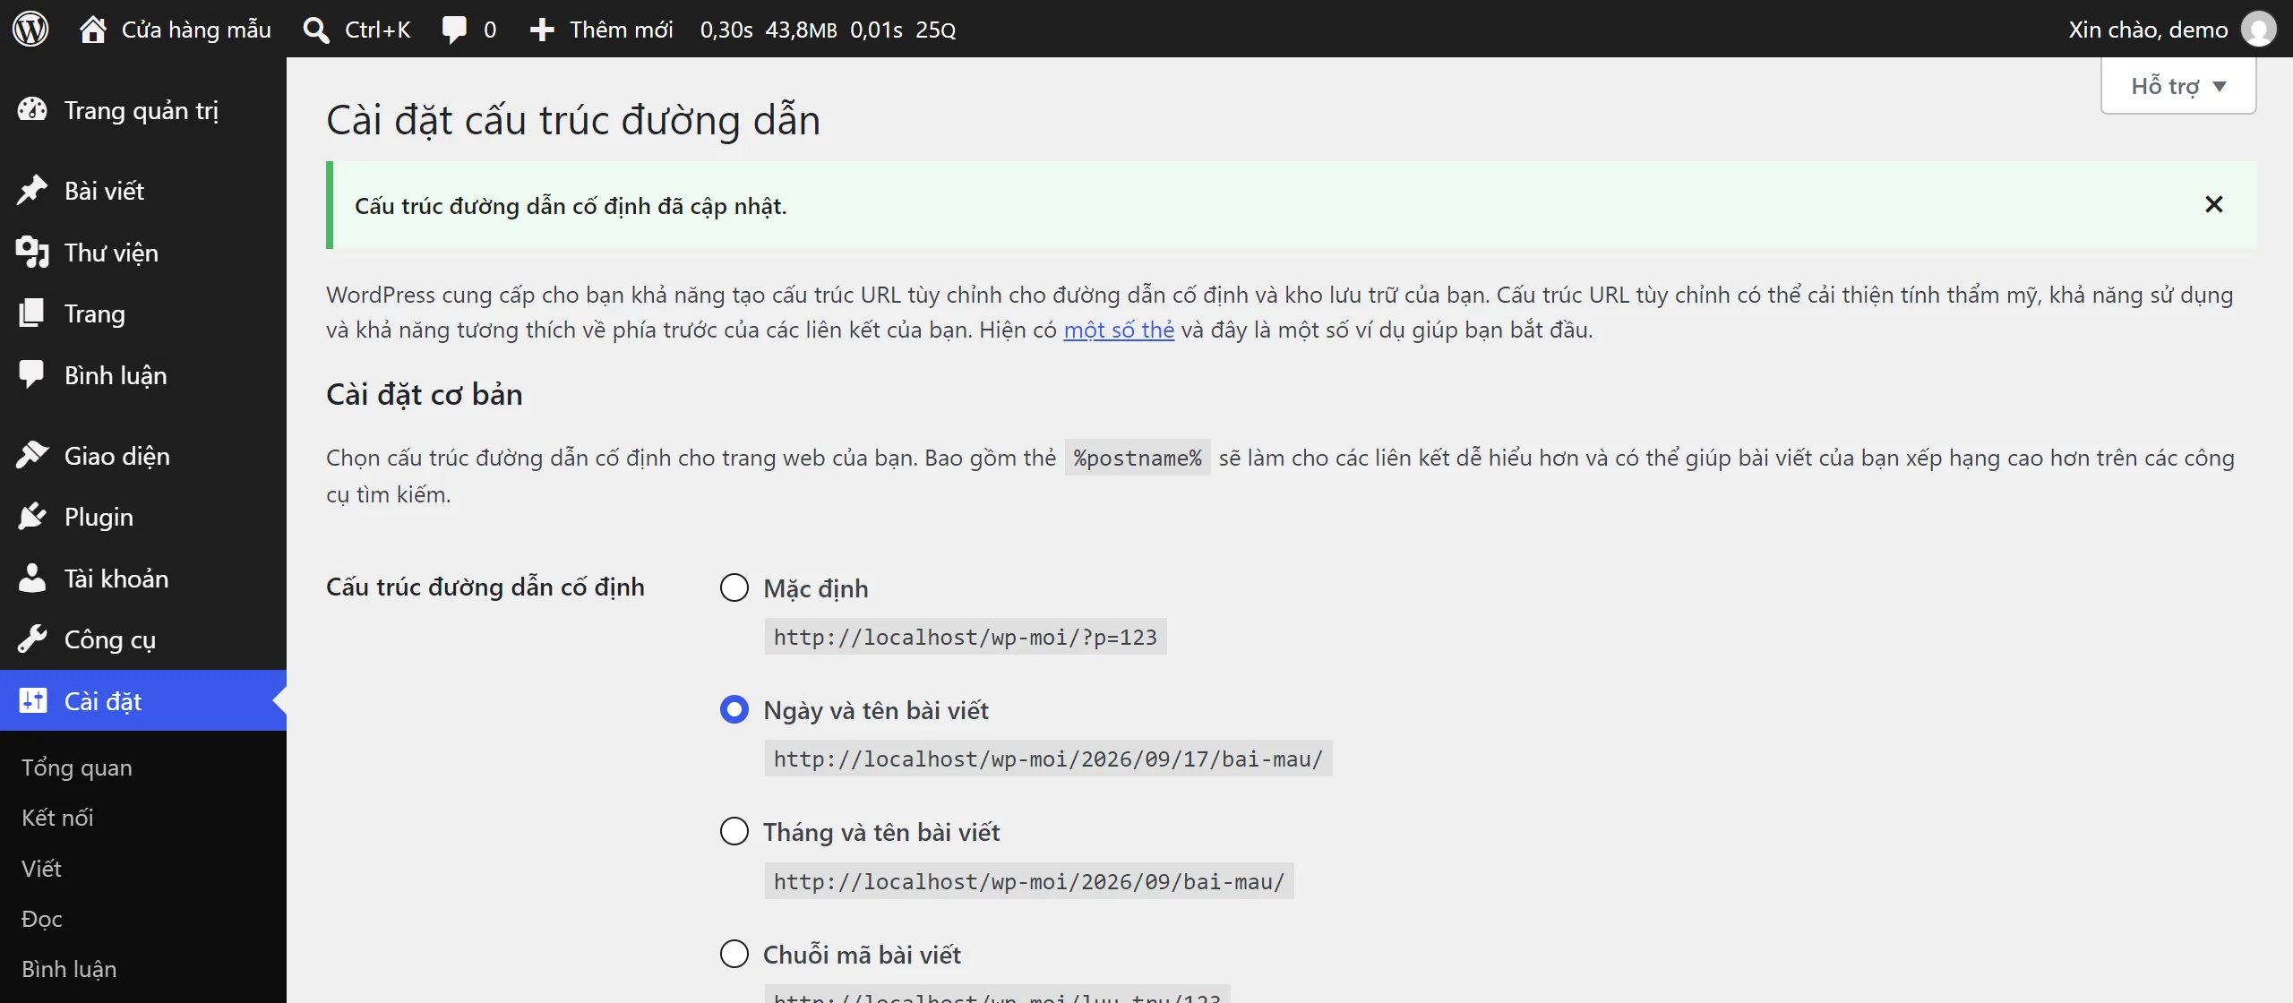The width and height of the screenshot is (2293, 1003).
Task: Open the WordPress logo menu
Action: pyautogui.click(x=30, y=29)
